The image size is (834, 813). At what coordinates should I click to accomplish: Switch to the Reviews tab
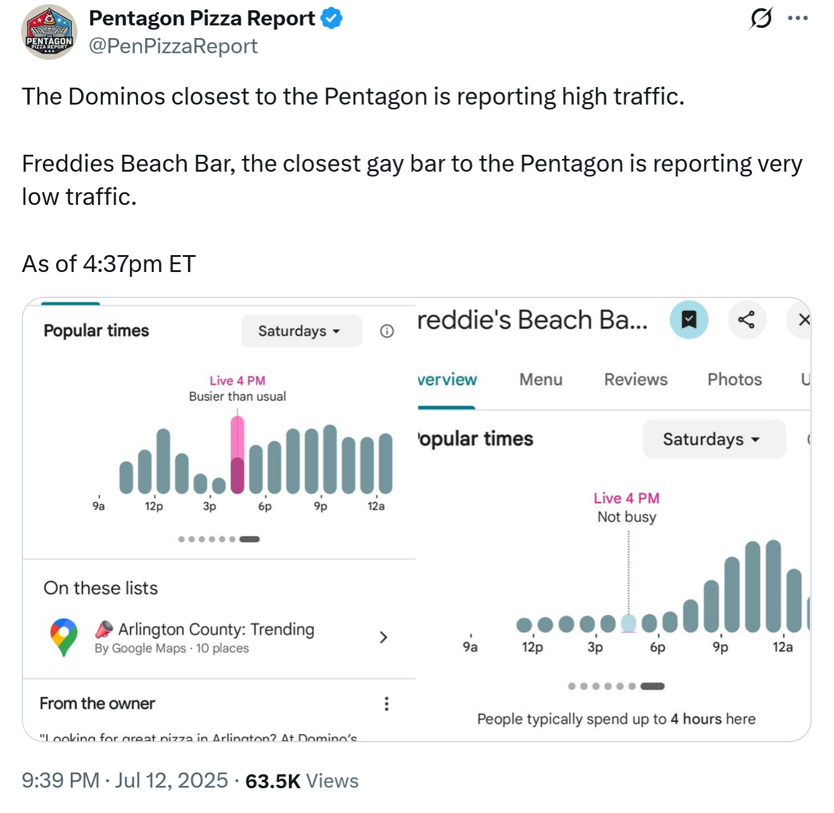636,380
